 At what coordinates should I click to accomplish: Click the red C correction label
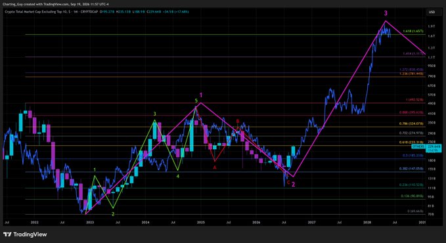click(x=288, y=183)
